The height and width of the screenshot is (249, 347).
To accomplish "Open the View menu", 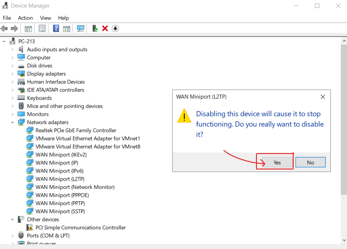I will pyautogui.click(x=45, y=18).
